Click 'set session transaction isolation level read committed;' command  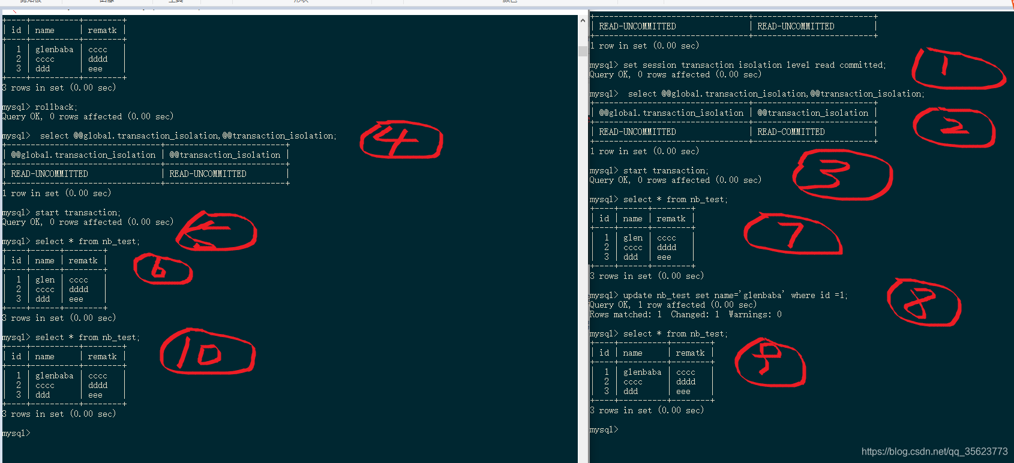click(x=754, y=65)
